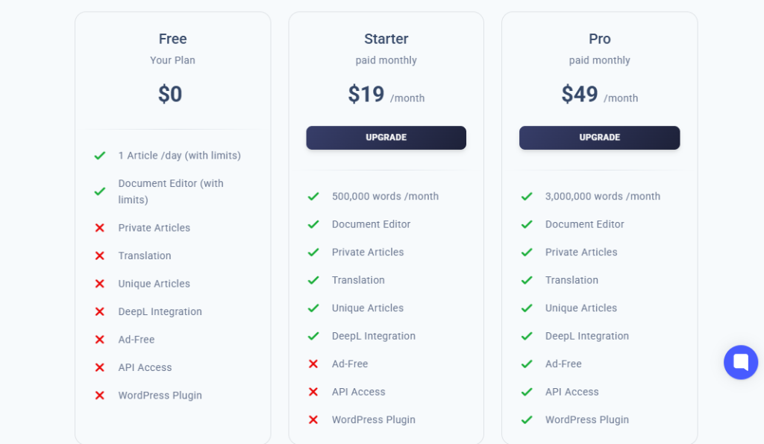Click the 3,000,000 words /month text
This screenshot has width=764, height=444.
[602, 197]
